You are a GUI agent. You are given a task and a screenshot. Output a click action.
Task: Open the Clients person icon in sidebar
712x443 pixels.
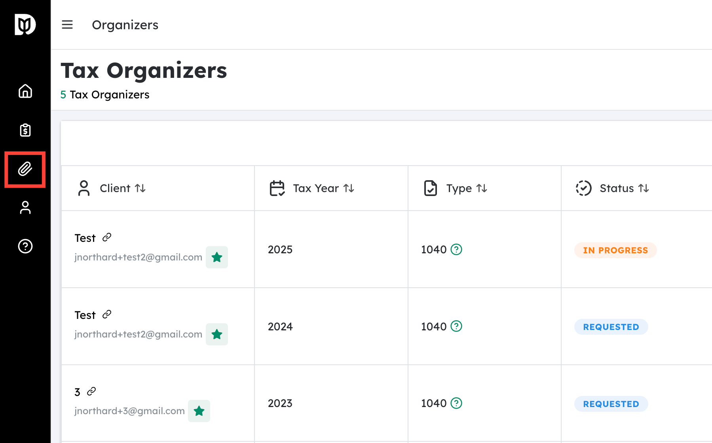(x=25, y=207)
